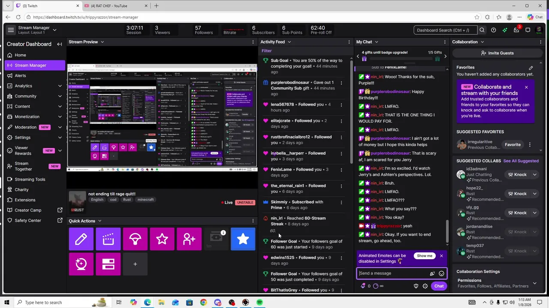Click the Dashboard Search field
The height and width of the screenshot is (308, 549).
point(446,30)
